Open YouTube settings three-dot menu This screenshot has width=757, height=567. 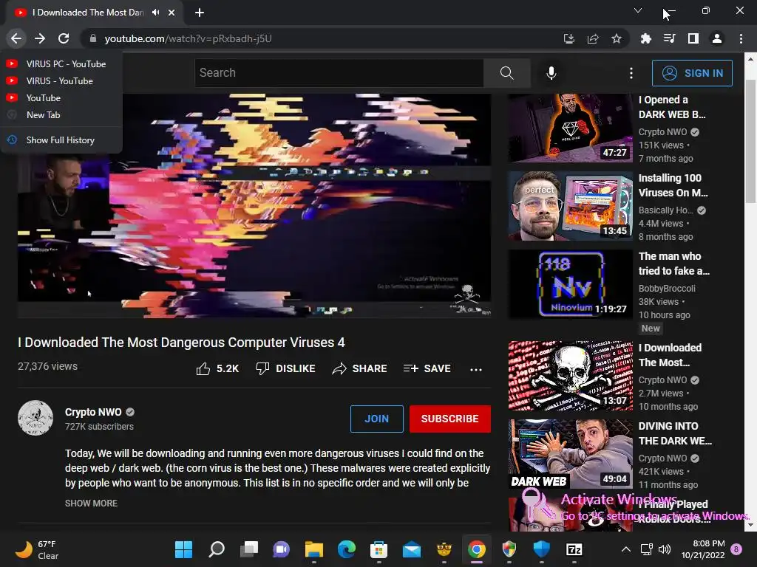(x=631, y=73)
